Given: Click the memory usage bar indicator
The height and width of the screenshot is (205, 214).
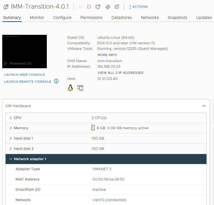Looking at the screenshot, I should pyautogui.click(x=93, y=128).
